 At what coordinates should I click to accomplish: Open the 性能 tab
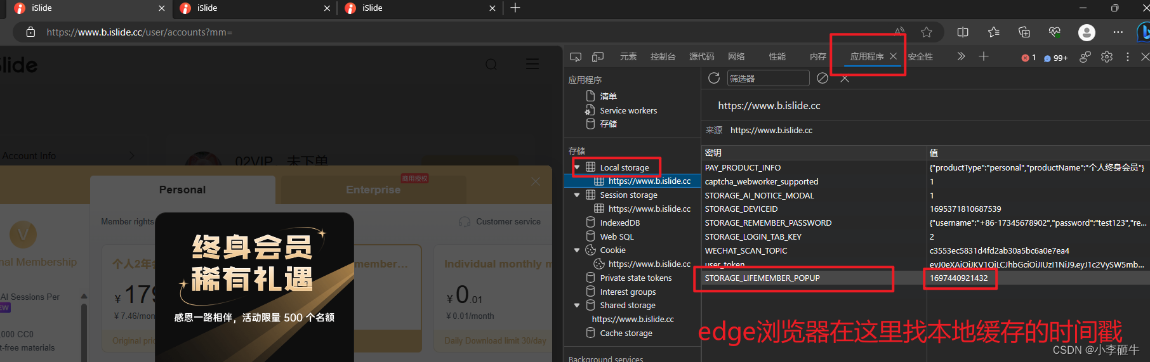tap(777, 57)
